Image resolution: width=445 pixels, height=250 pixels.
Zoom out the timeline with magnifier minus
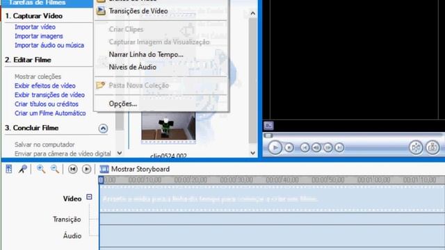[x=55, y=169]
